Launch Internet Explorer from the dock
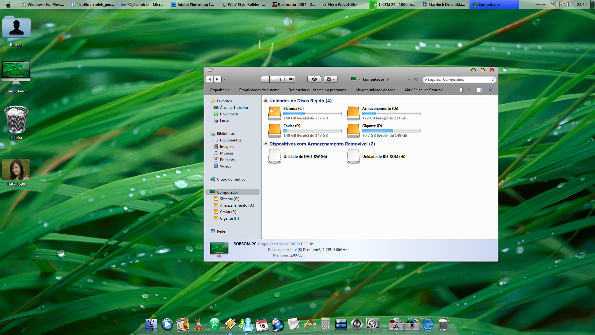 (428, 325)
